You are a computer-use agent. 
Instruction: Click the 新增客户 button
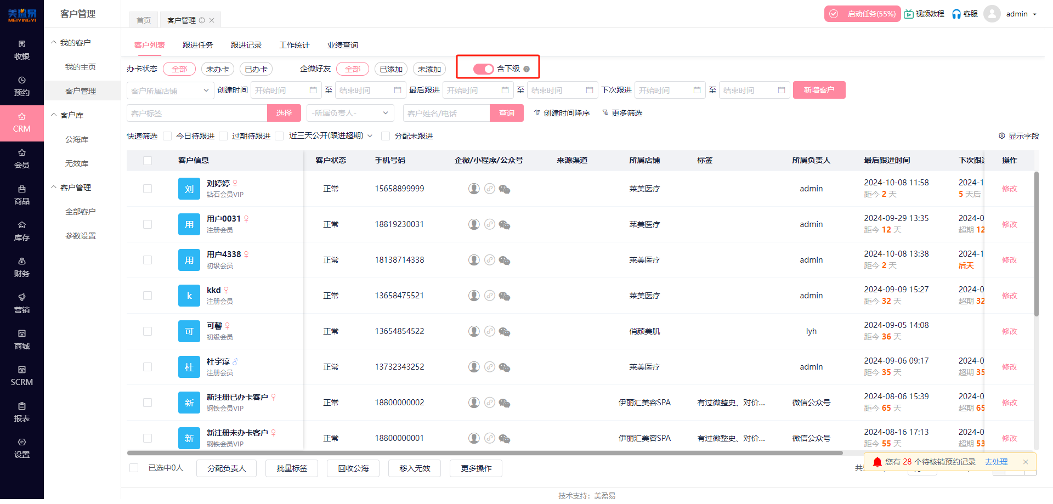819,90
